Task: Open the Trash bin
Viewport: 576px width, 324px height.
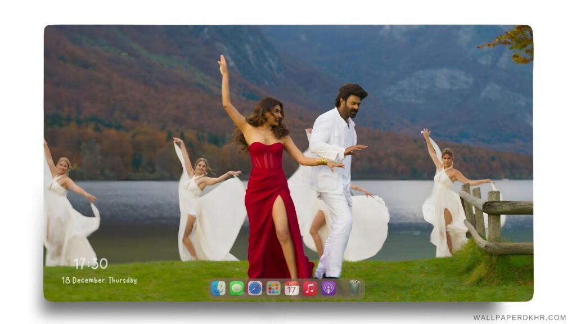Action: pos(353,287)
